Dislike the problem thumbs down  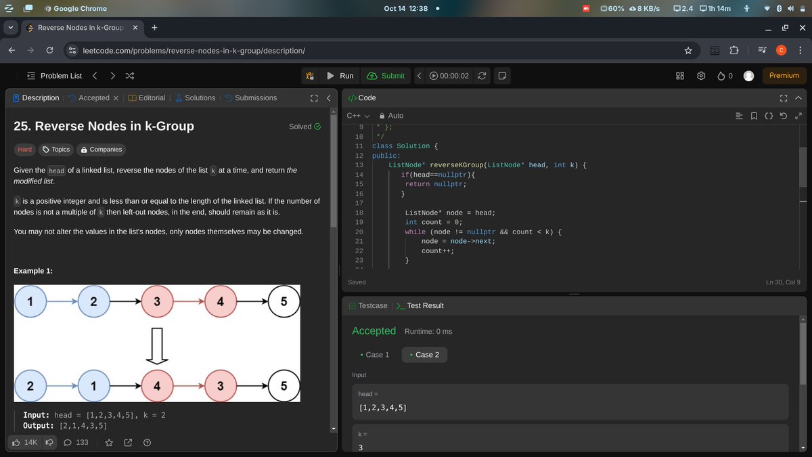click(49, 443)
